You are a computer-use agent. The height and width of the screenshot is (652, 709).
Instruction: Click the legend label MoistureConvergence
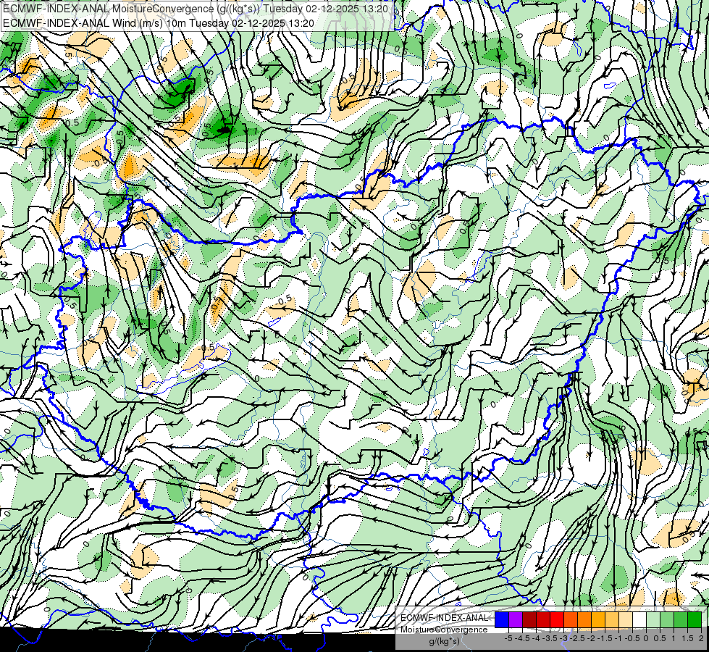[x=444, y=630]
